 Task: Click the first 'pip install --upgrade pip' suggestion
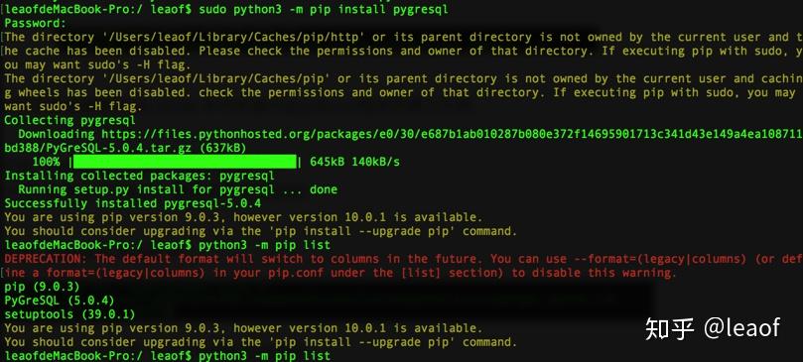pos(365,231)
